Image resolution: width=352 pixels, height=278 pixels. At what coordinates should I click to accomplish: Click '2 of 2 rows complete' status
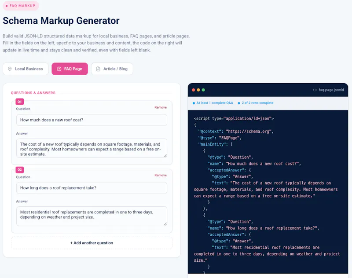pos(256,103)
